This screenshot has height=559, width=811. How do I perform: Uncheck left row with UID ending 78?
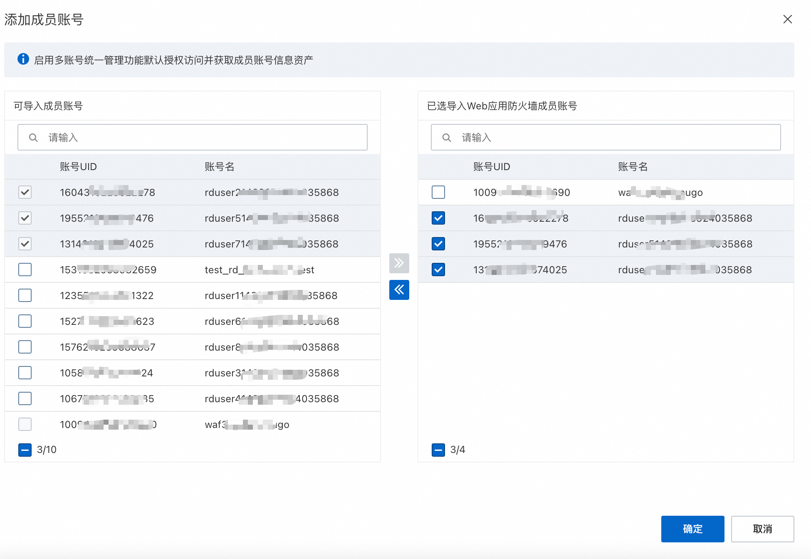(25, 192)
